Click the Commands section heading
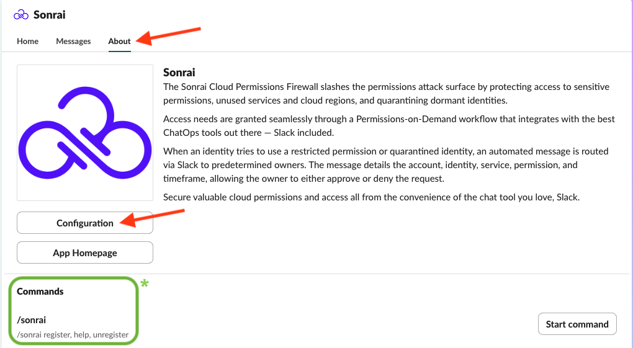633x348 pixels. click(x=40, y=292)
